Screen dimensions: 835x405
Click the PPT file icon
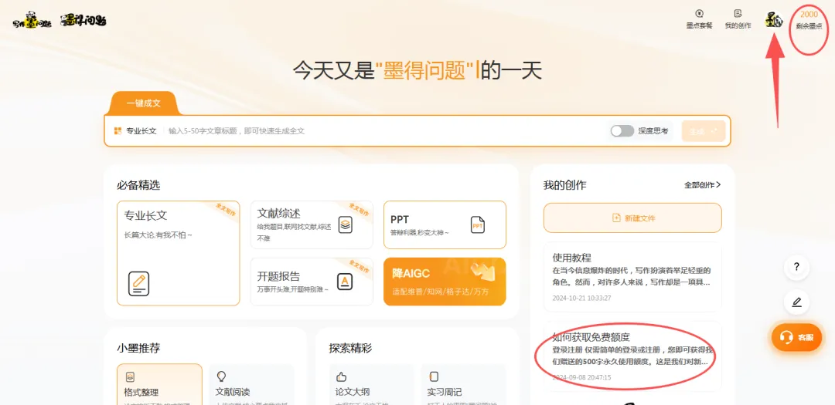click(478, 224)
